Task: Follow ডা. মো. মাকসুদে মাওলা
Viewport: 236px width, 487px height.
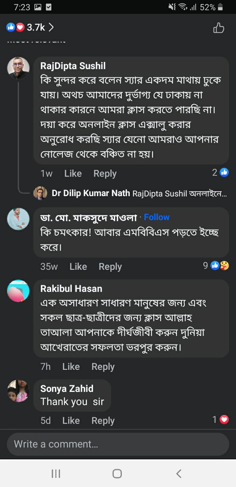Action: (157, 217)
